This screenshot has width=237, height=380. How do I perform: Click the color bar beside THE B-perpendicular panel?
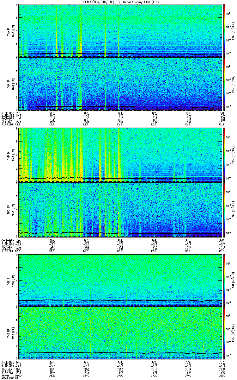(224, 280)
